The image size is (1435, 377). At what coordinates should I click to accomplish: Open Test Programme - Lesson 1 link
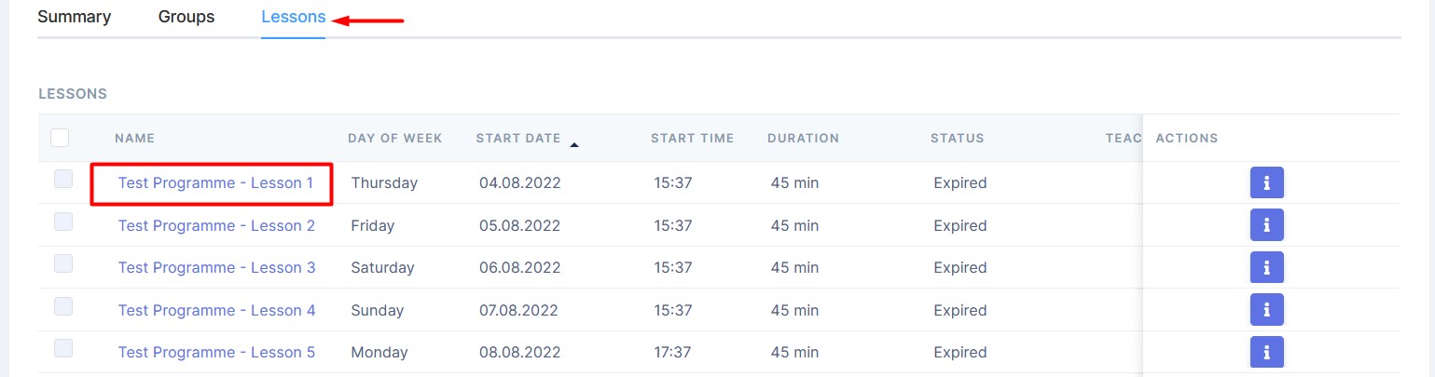coord(215,183)
